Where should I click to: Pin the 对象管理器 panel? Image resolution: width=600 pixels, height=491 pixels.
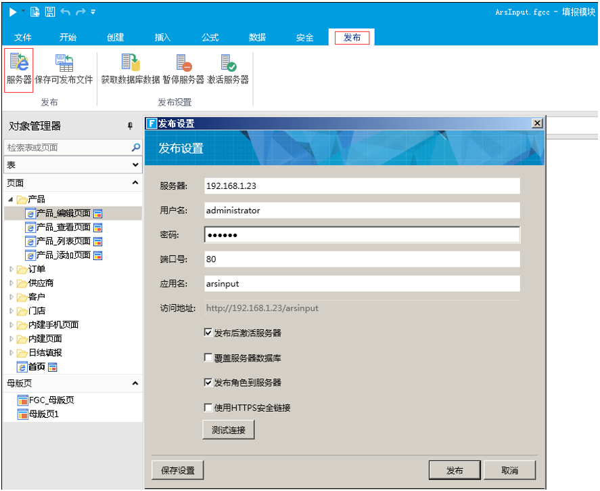[130, 126]
